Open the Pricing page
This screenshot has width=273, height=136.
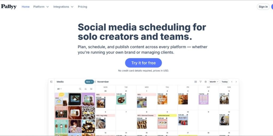(83, 7)
